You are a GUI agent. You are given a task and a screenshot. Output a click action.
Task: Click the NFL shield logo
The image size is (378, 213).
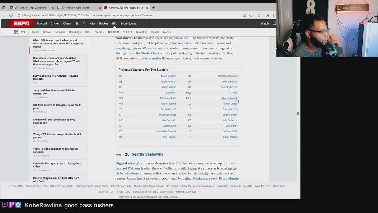(x=16, y=32)
